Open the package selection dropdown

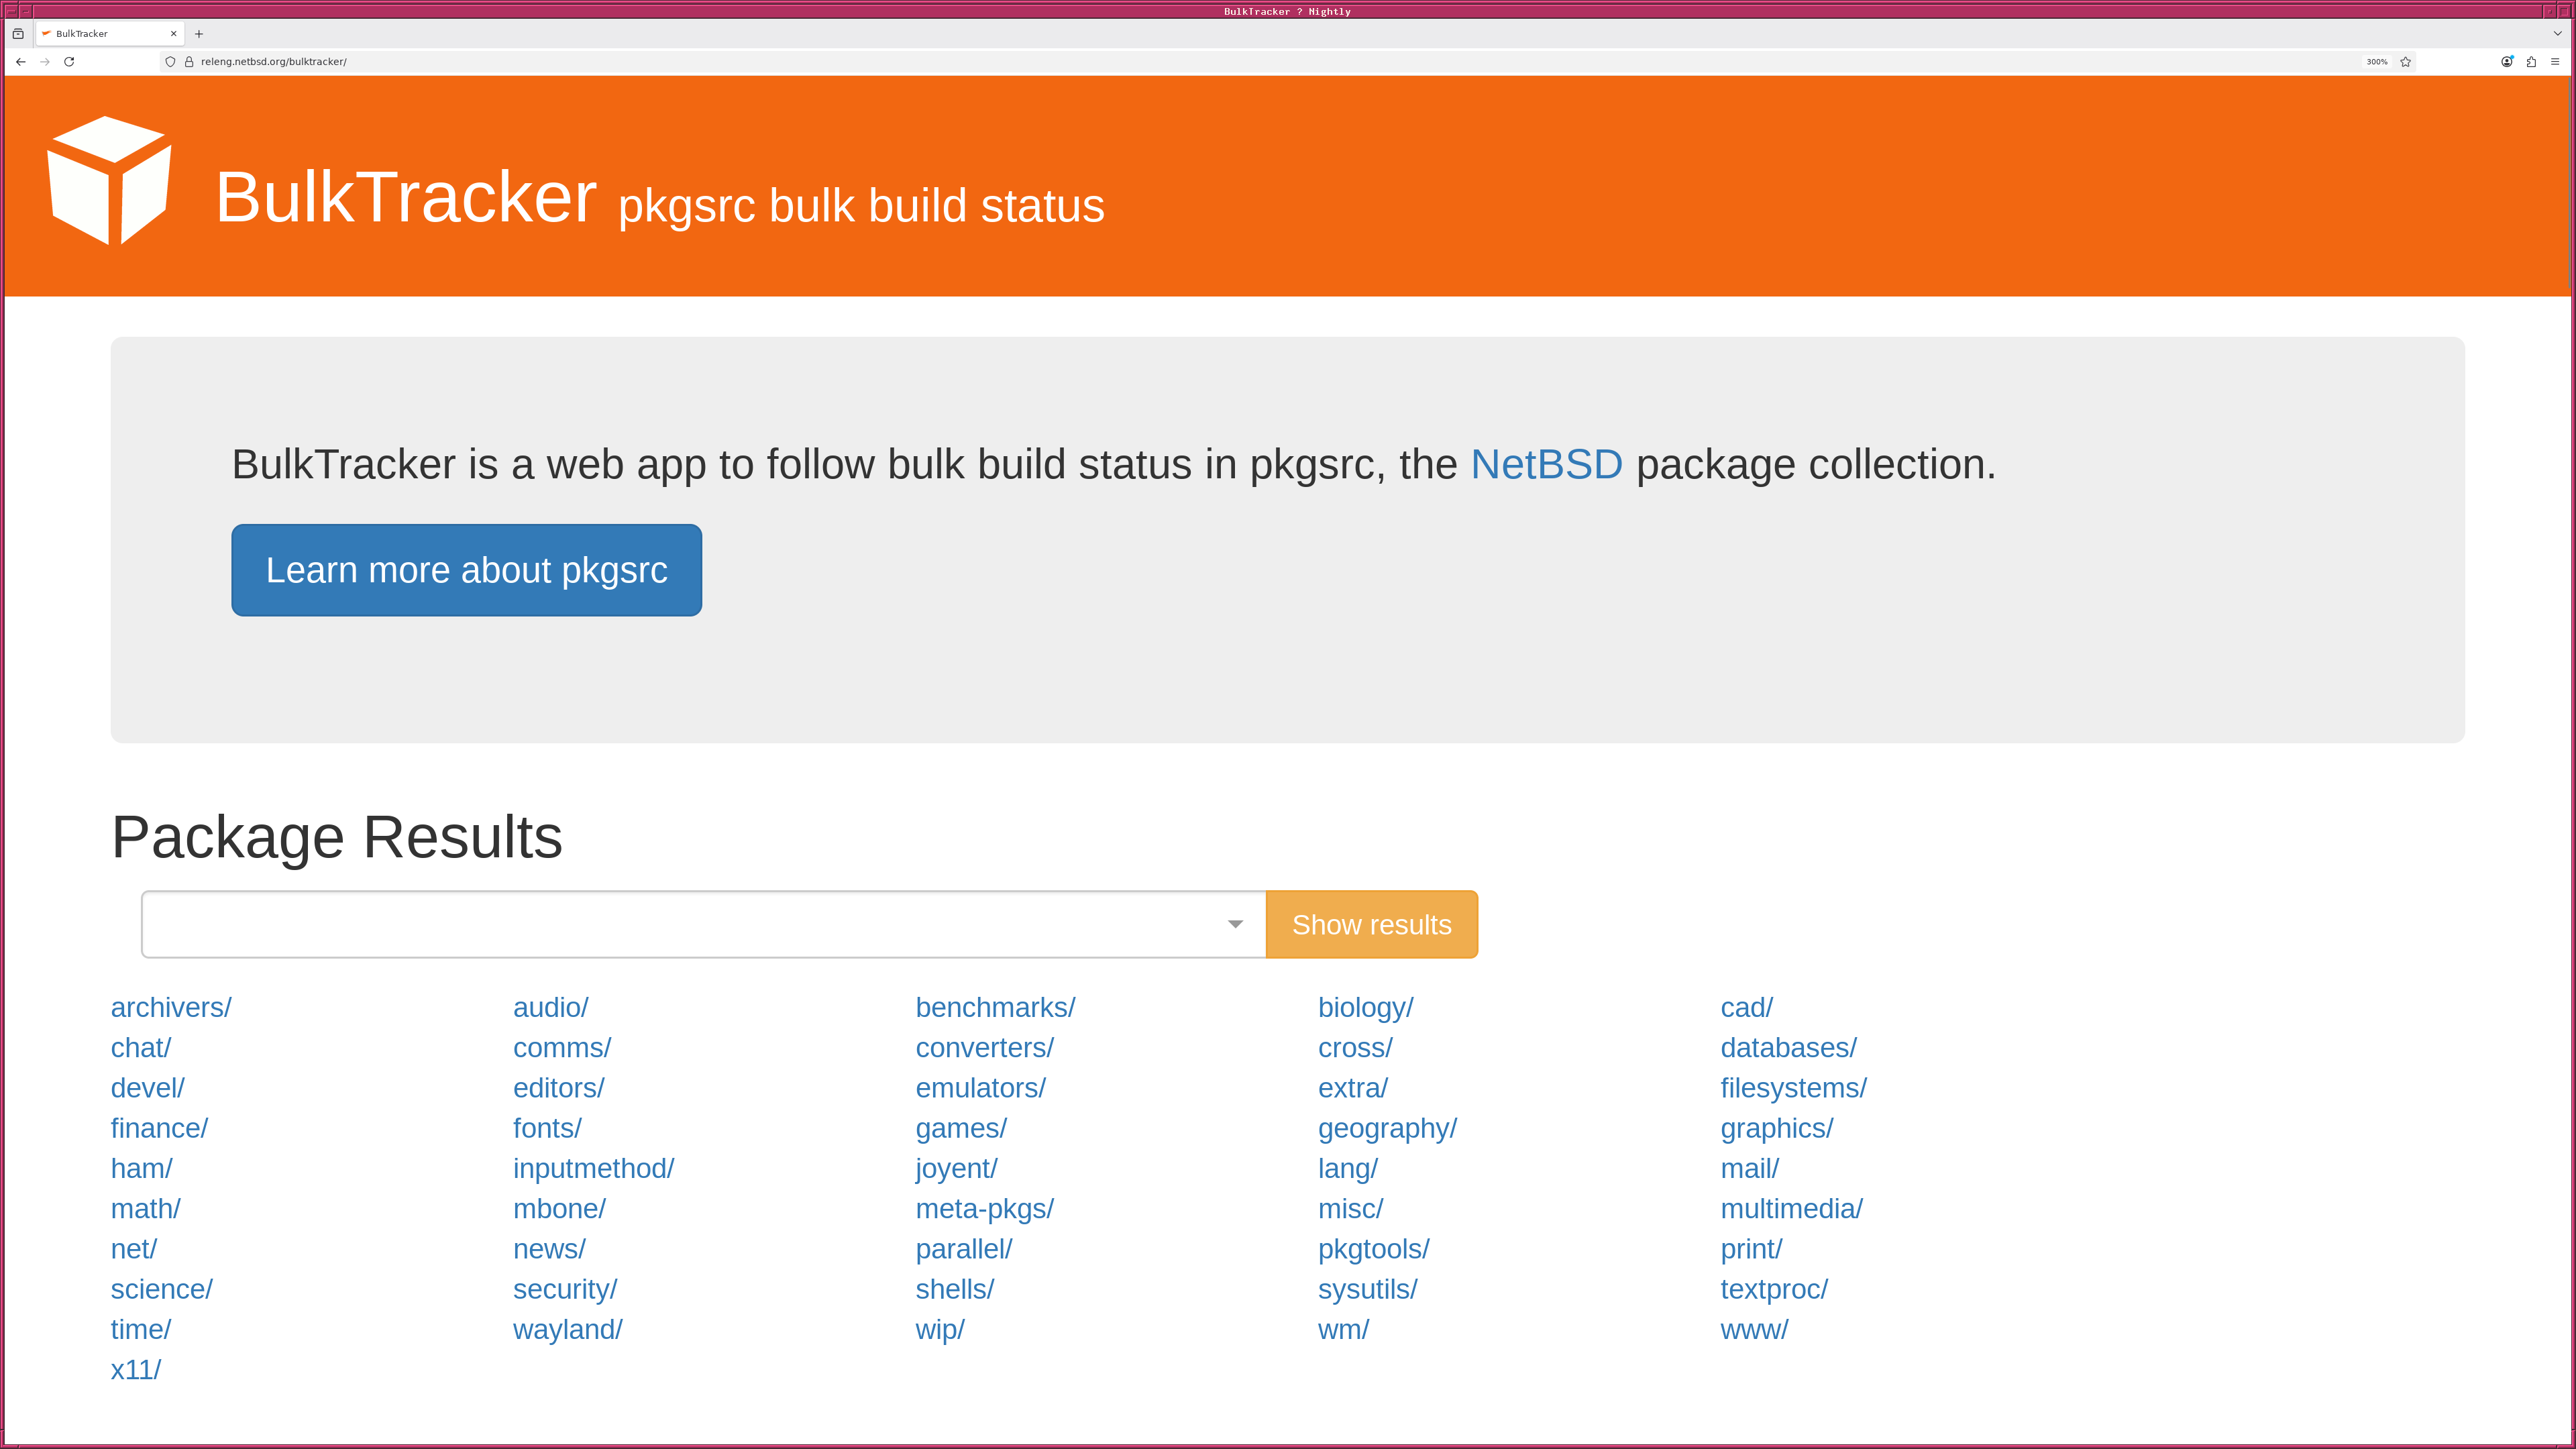[x=704, y=924]
